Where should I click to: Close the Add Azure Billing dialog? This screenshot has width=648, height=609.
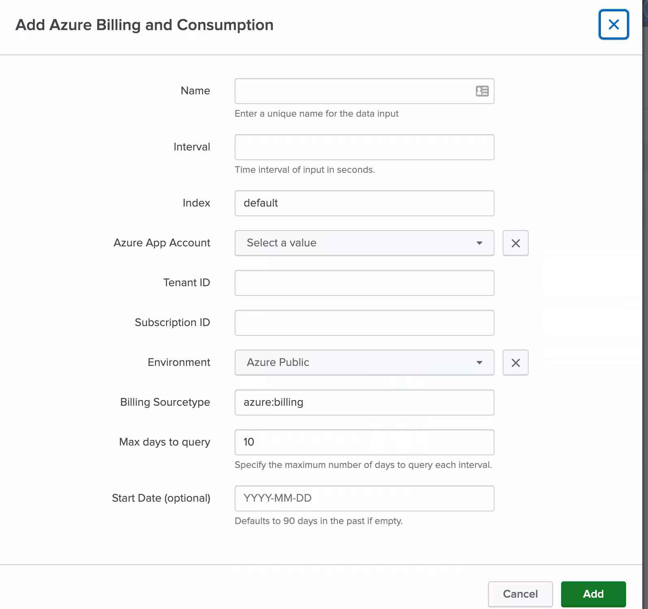tap(613, 25)
